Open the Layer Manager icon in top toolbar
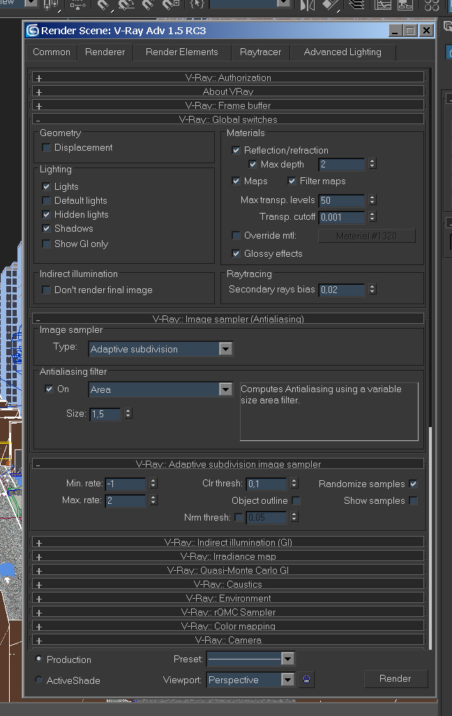This screenshot has height=716, width=452. [x=356, y=5]
